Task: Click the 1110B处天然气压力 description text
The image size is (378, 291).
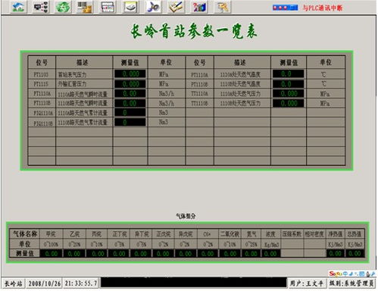Action: click(x=240, y=103)
